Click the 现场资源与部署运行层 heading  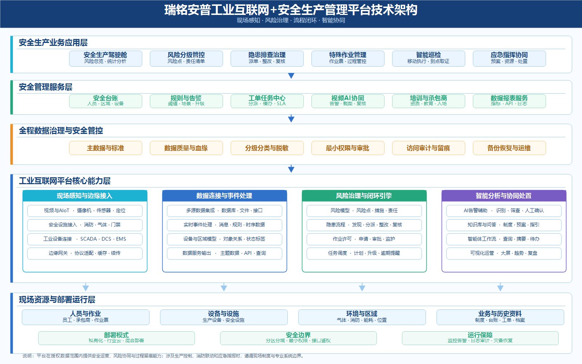(57, 300)
